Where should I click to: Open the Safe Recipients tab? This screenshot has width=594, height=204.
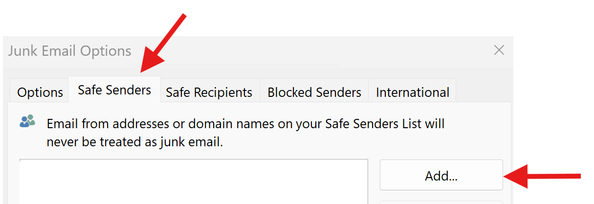click(209, 92)
